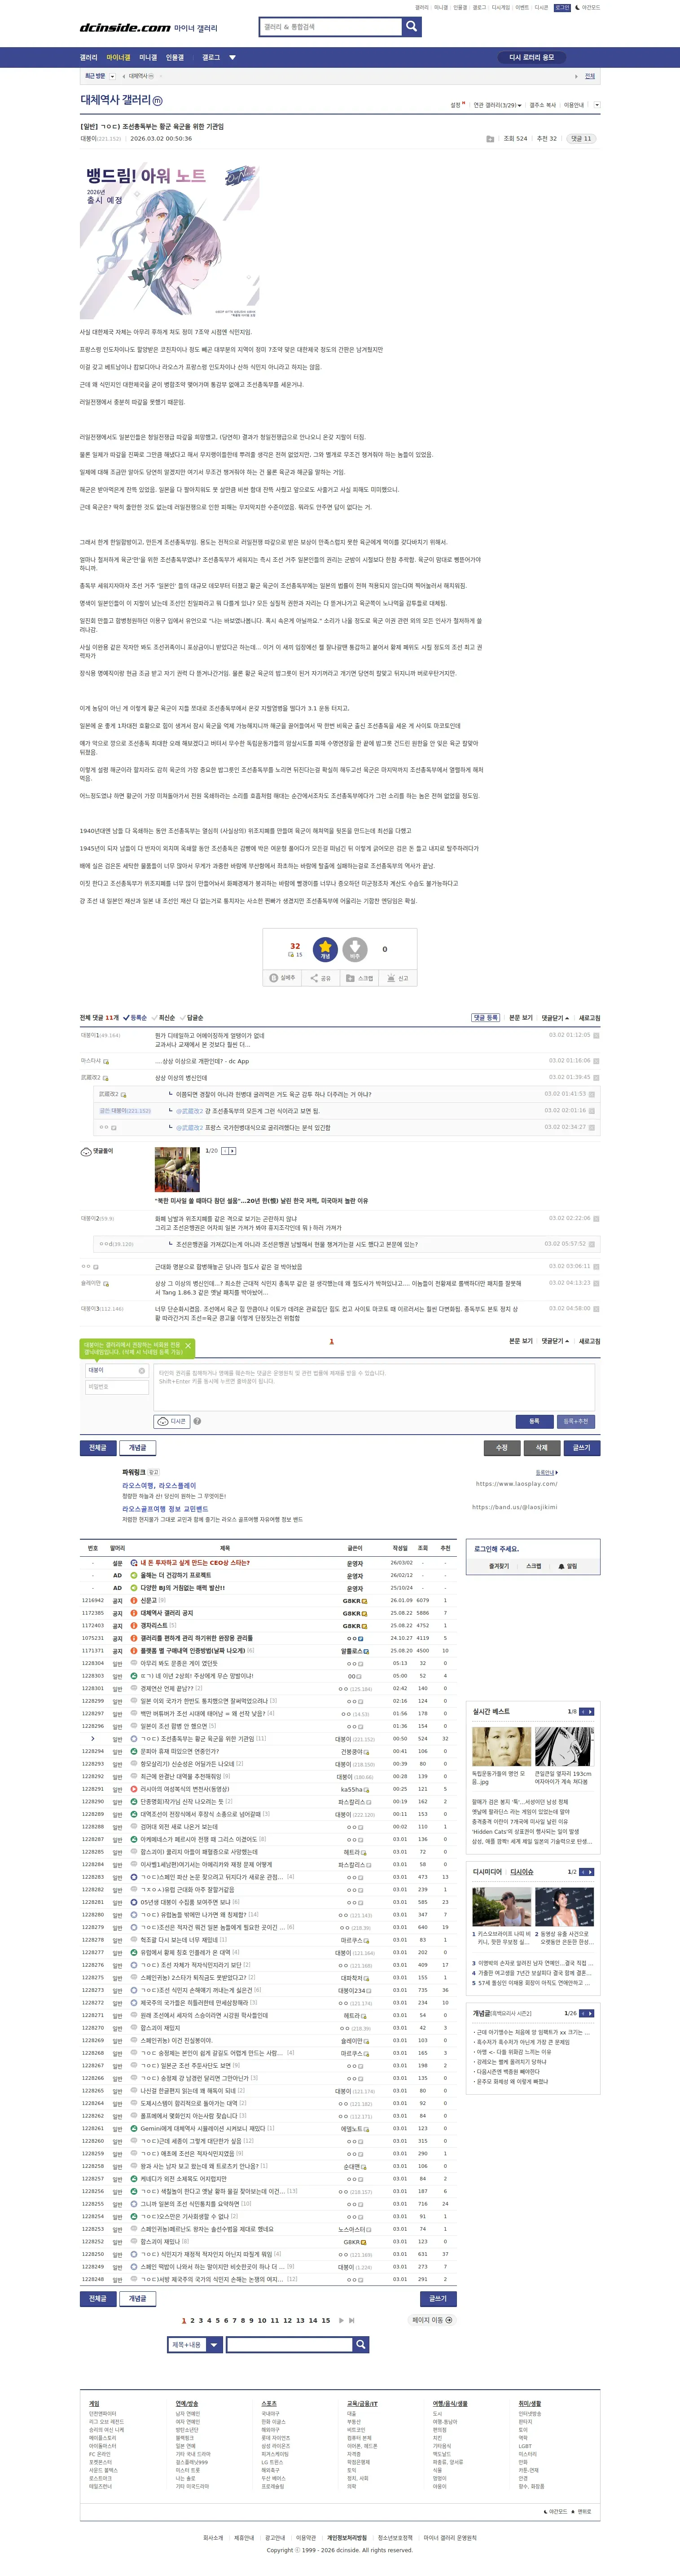The width and height of the screenshot is (680, 2576).
Task: Click the comment text area
Action: tap(374, 1387)
